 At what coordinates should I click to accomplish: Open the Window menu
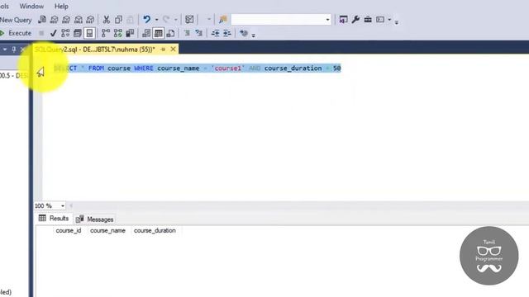(31, 6)
